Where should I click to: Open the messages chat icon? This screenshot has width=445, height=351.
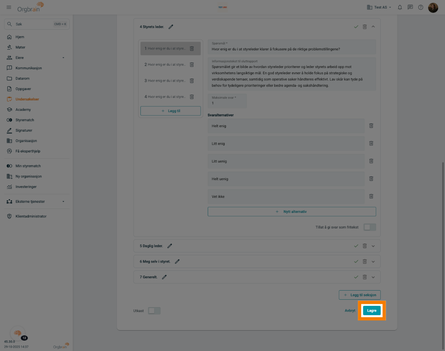410,7
